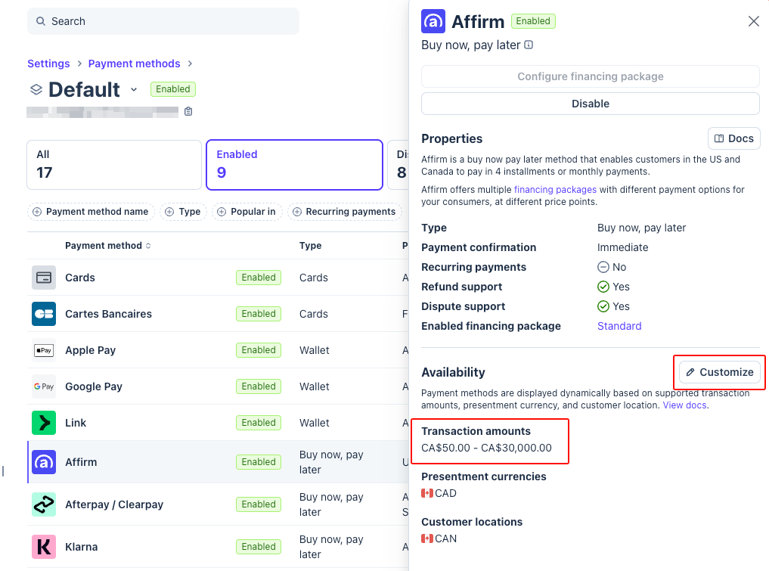This screenshot has height=571, width=769.
Task: Select the Enabled 9 tab
Action: (294, 164)
